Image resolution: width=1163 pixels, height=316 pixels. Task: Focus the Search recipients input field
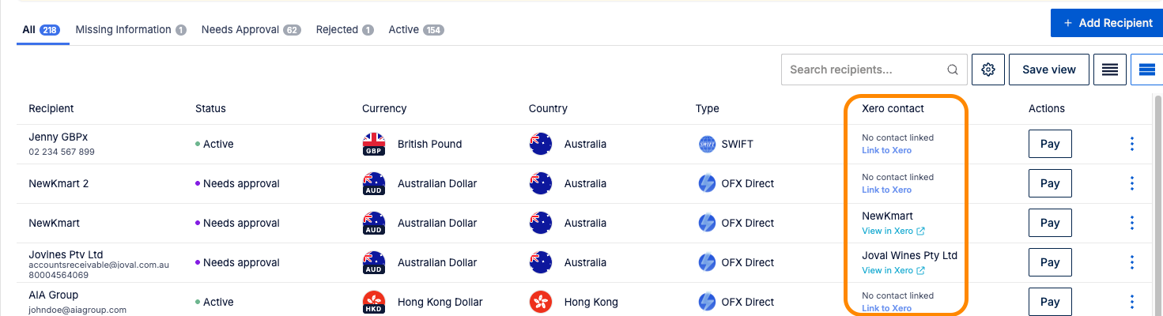coord(866,70)
